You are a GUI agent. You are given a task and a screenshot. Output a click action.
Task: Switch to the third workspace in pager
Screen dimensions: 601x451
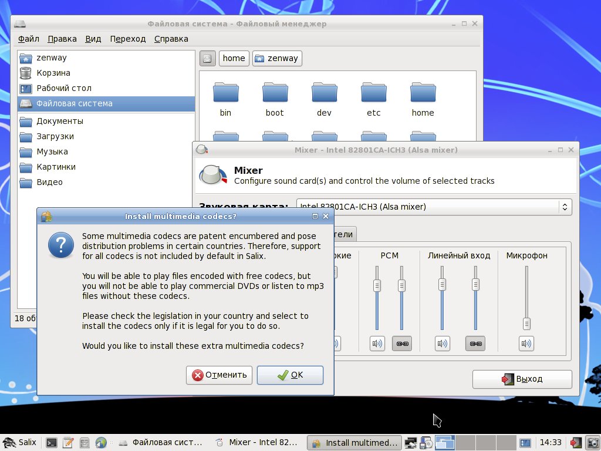[485, 443]
